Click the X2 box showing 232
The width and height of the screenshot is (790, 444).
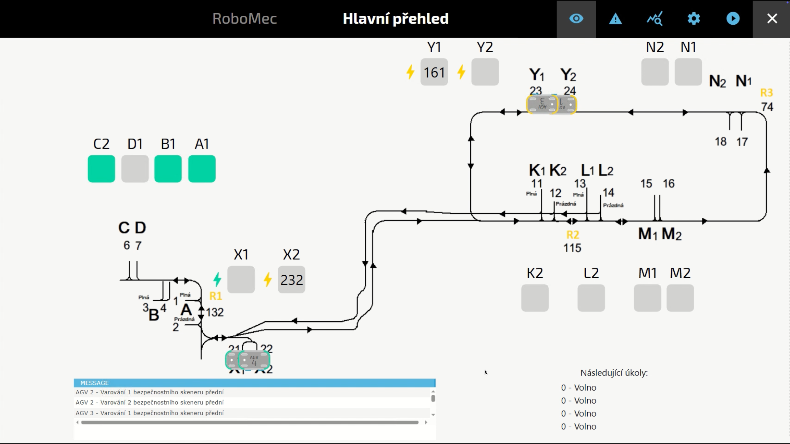[291, 280]
